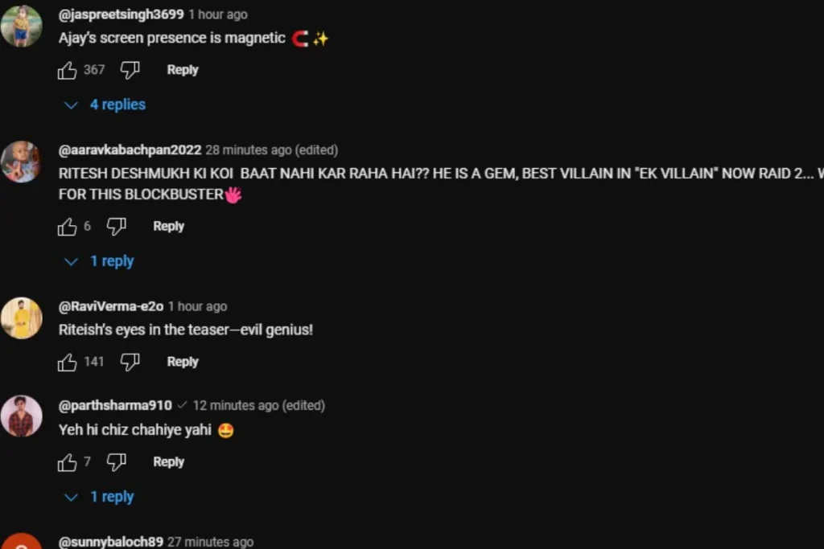
Task: Reply to the @aaravkabachpan2022 comment
Action: (x=169, y=226)
